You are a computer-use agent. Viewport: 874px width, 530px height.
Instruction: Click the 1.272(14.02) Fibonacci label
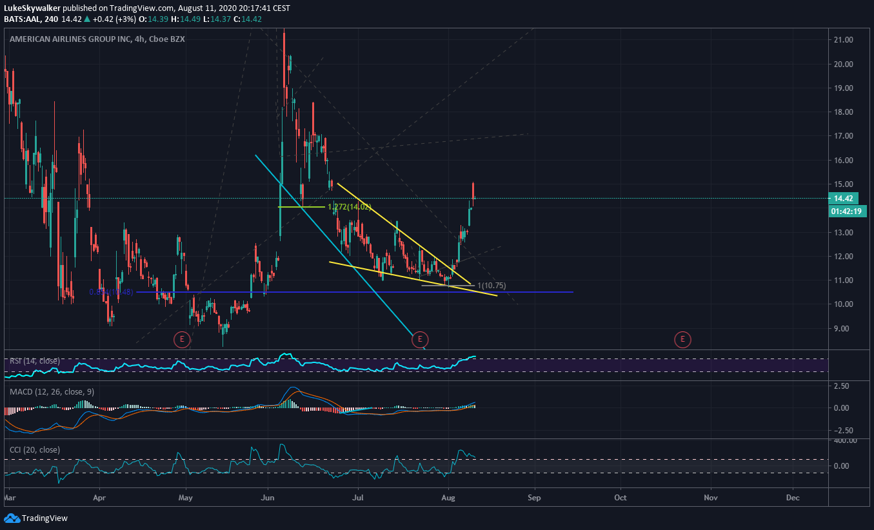point(350,207)
